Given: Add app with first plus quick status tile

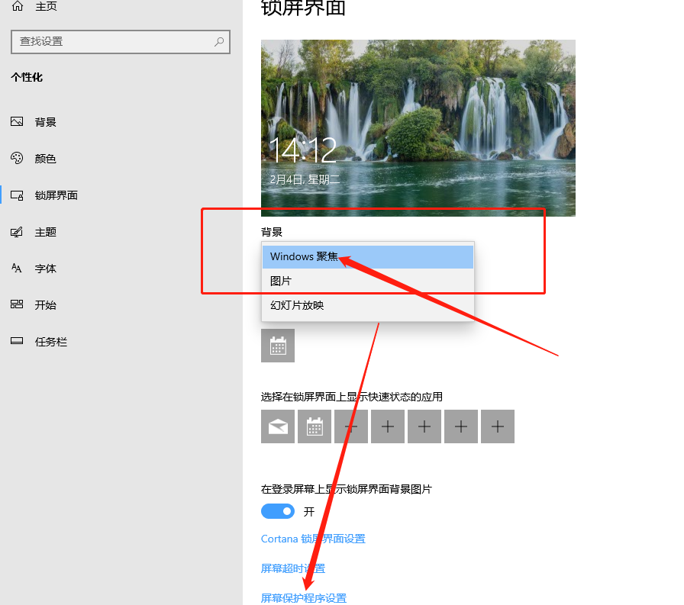Looking at the screenshot, I should coord(351,426).
